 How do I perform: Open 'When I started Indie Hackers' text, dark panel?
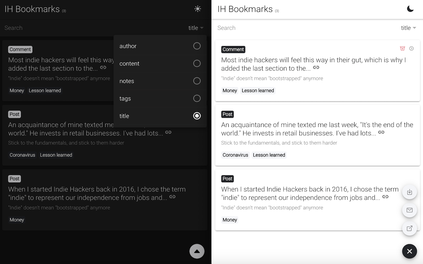[x=97, y=193]
